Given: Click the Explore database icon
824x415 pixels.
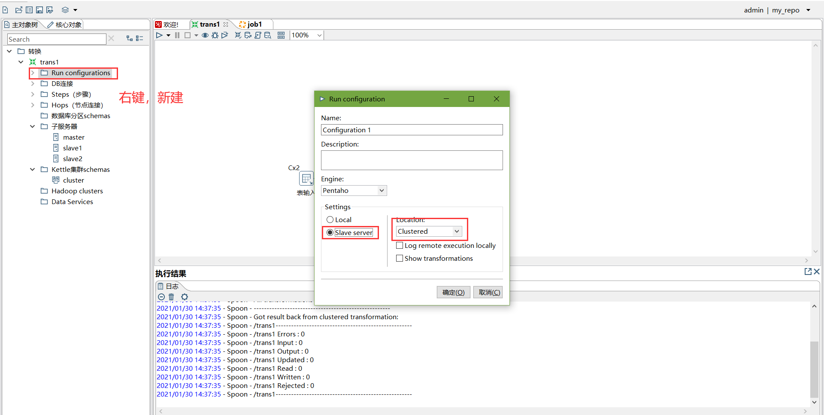Looking at the screenshot, I should [x=268, y=35].
